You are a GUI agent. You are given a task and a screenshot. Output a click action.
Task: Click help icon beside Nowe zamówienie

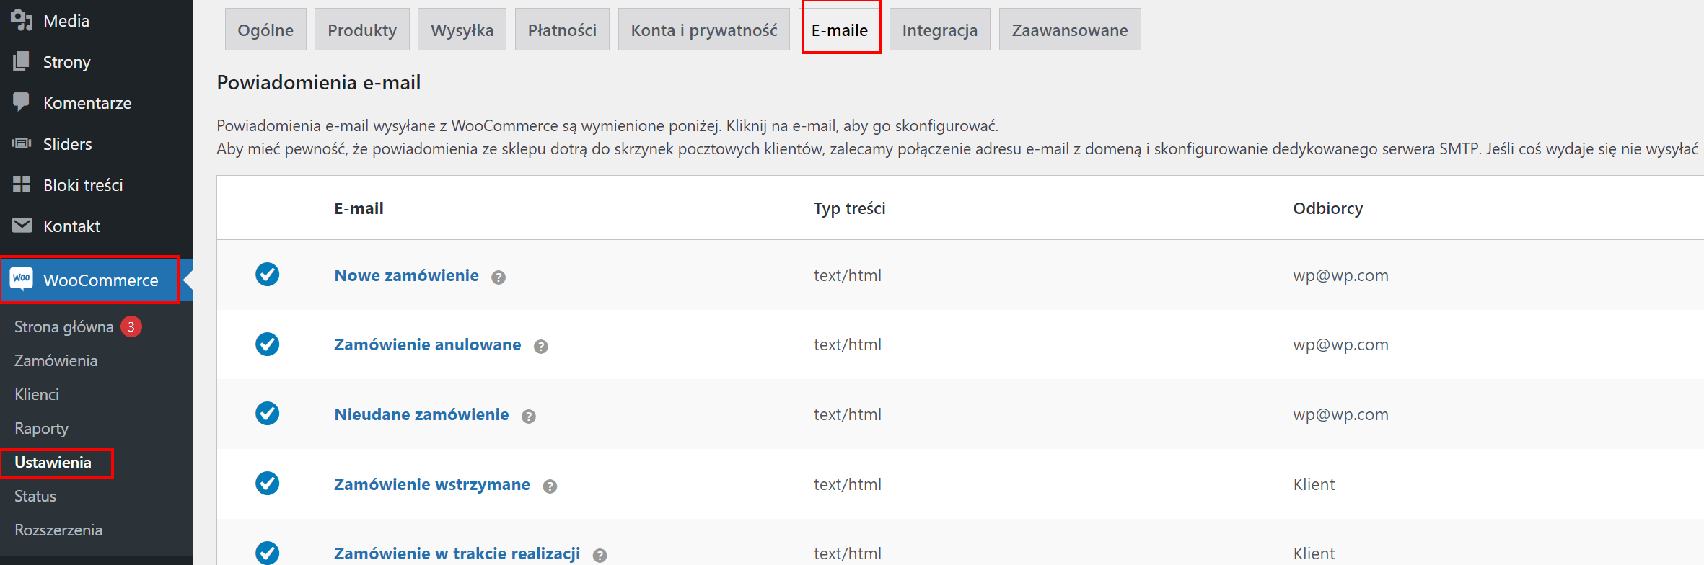[x=499, y=277]
